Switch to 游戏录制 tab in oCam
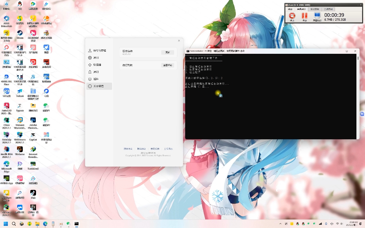The width and height of the screenshot is (365, 228). coord(315,9)
